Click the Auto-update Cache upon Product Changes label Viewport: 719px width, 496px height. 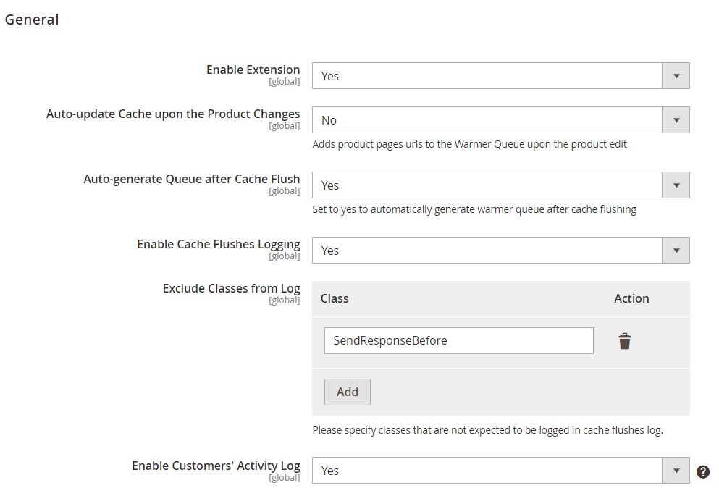[x=173, y=114]
